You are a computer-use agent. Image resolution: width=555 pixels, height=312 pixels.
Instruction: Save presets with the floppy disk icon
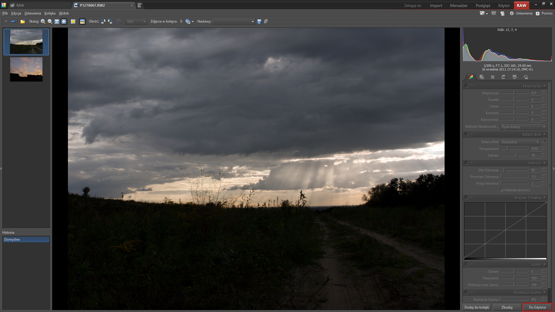coord(259,21)
